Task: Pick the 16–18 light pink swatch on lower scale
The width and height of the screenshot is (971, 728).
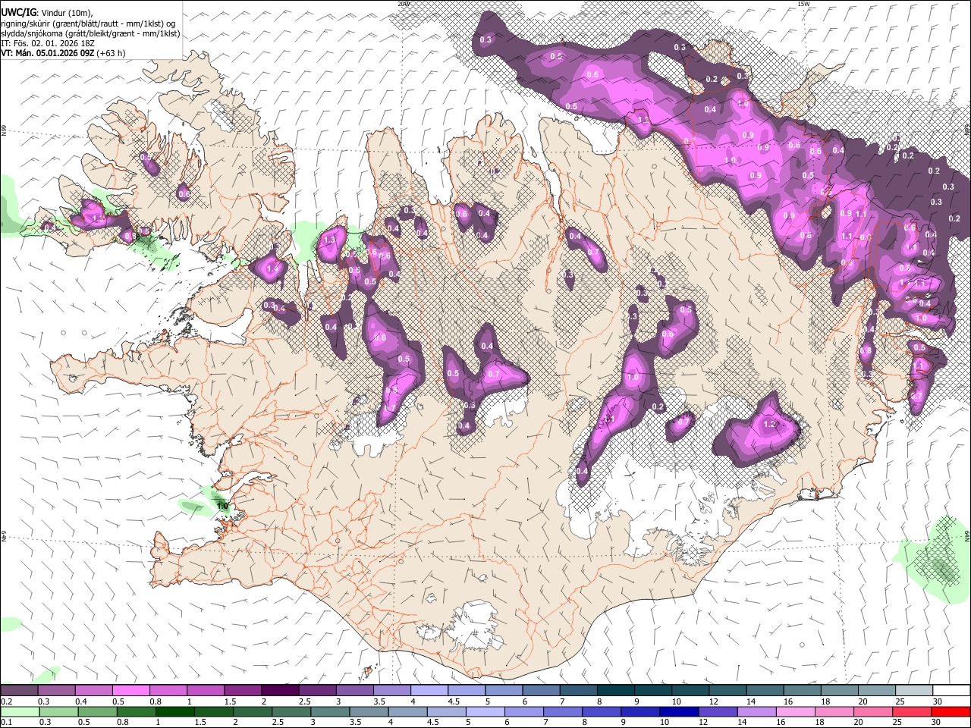Action: [794, 712]
